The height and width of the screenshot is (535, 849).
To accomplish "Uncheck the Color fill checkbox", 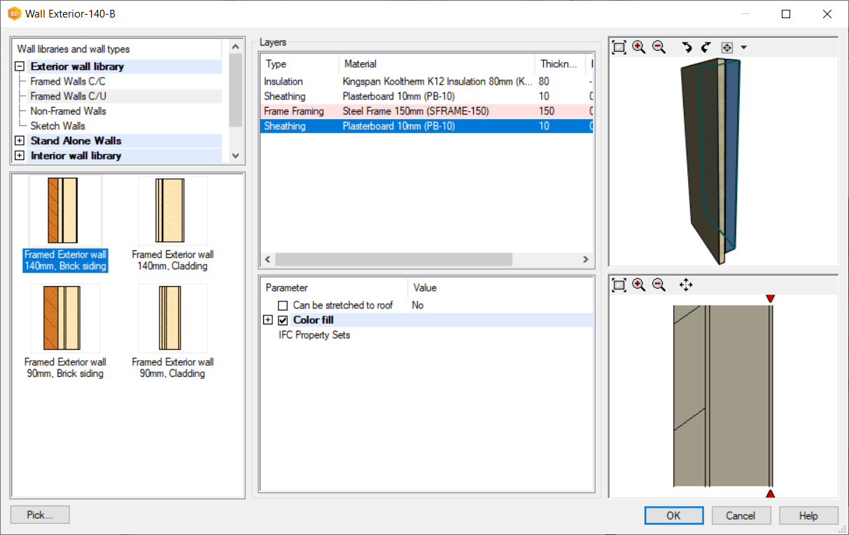I will [283, 320].
